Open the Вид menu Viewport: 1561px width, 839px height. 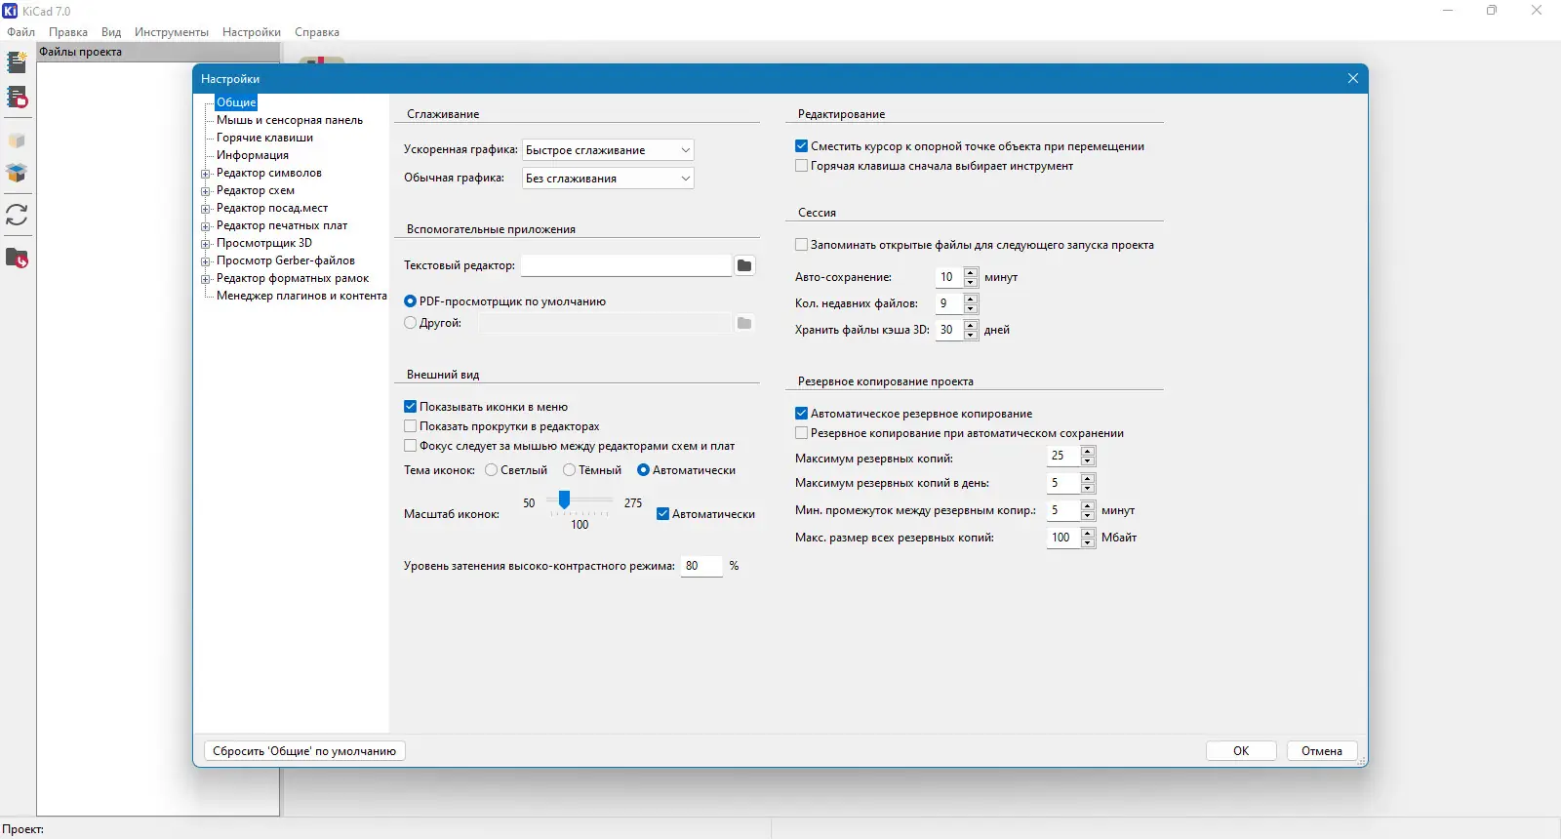click(111, 32)
